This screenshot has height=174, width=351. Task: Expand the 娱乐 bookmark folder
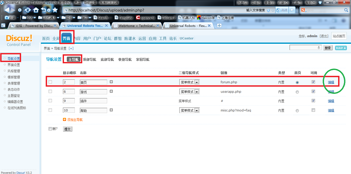[69, 18]
